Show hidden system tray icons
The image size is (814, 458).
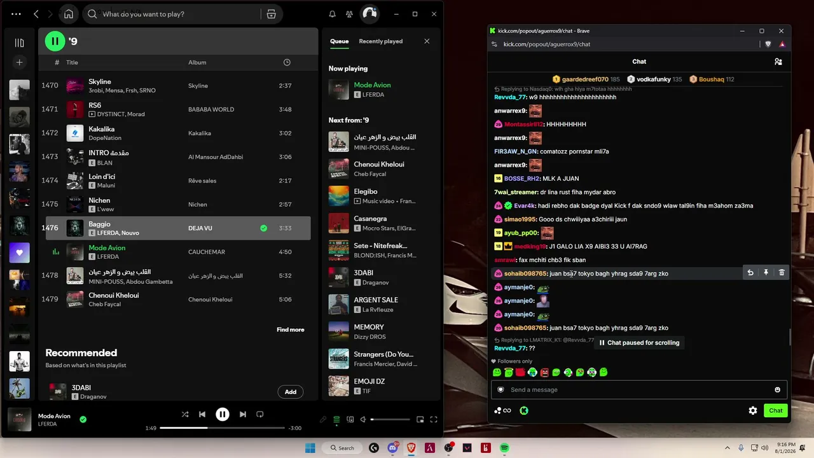coord(728,448)
